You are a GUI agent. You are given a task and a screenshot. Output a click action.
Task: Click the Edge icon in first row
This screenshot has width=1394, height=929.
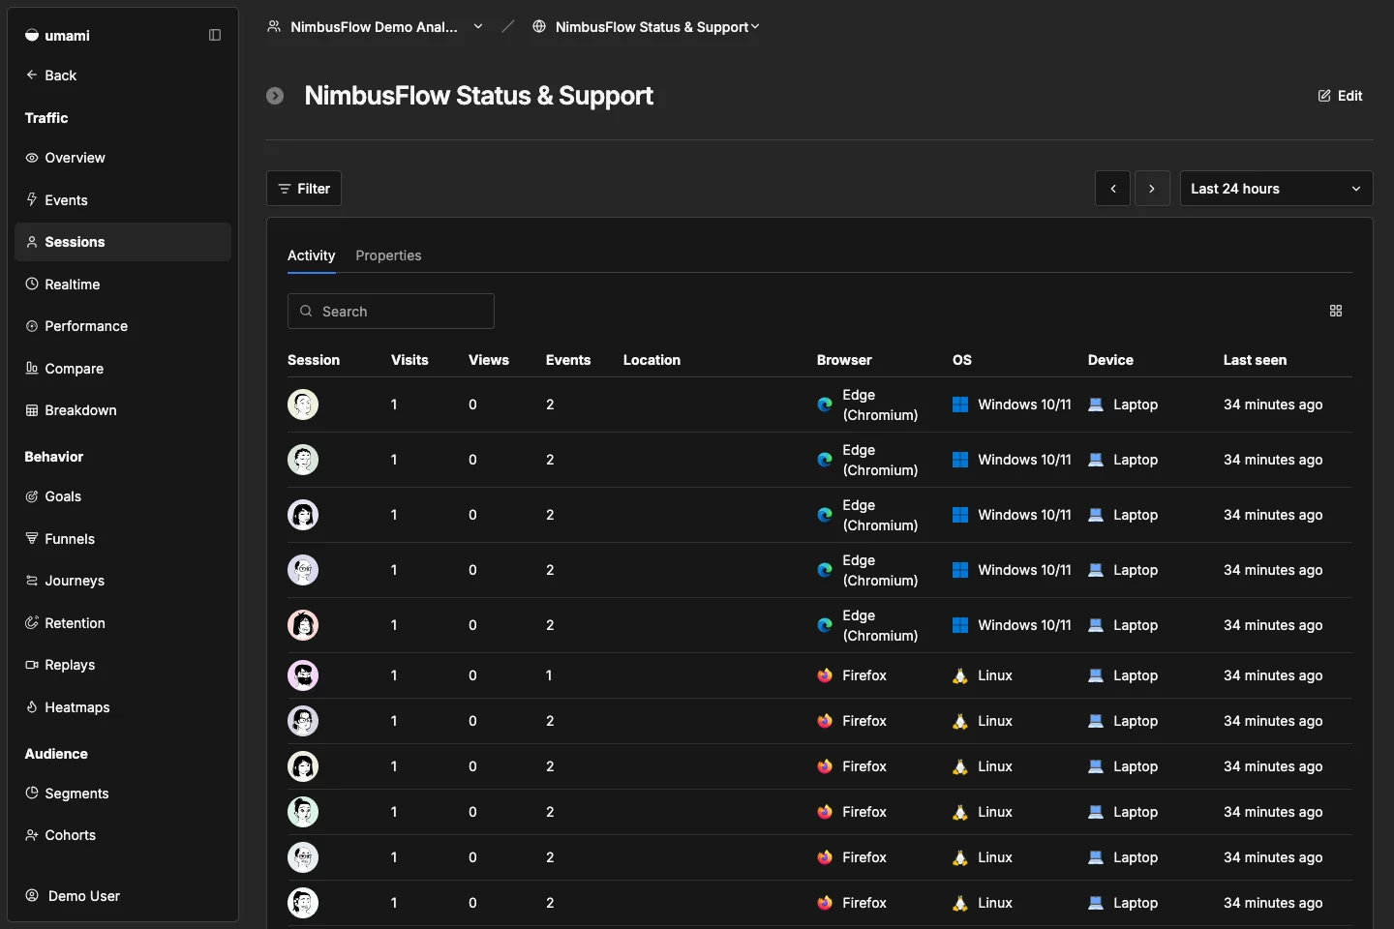click(825, 405)
